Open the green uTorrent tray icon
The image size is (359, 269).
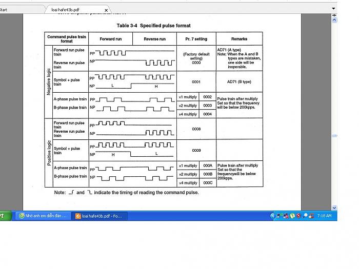pyautogui.click(x=292, y=216)
